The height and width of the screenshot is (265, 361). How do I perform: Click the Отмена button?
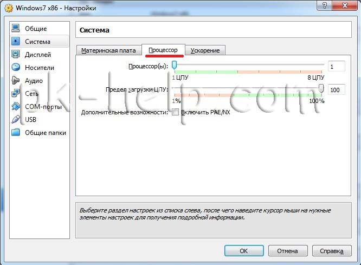288,251
